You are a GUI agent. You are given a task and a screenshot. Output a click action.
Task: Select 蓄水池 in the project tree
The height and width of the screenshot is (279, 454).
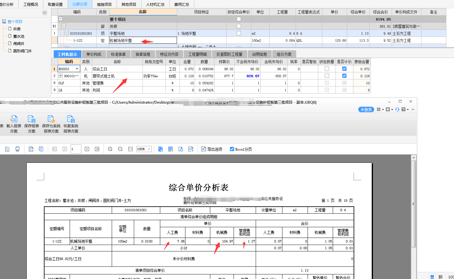[x=19, y=36]
